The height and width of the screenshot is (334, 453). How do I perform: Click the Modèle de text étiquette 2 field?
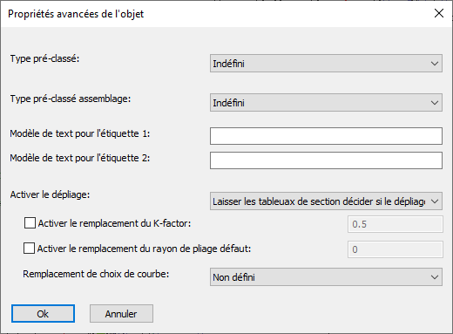point(326,160)
